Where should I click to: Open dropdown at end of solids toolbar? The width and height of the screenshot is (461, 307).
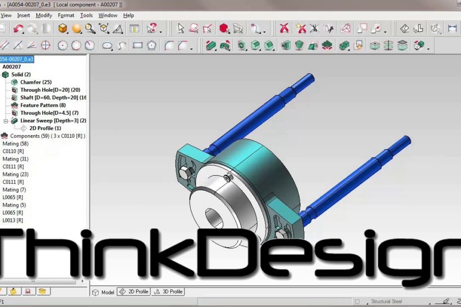[428, 49]
